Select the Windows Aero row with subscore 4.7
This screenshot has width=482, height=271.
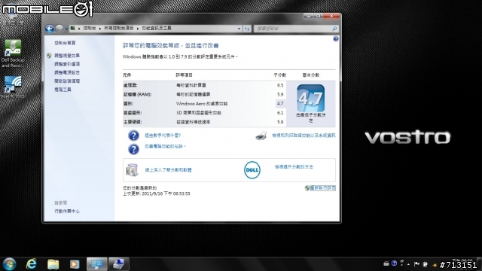click(x=204, y=104)
